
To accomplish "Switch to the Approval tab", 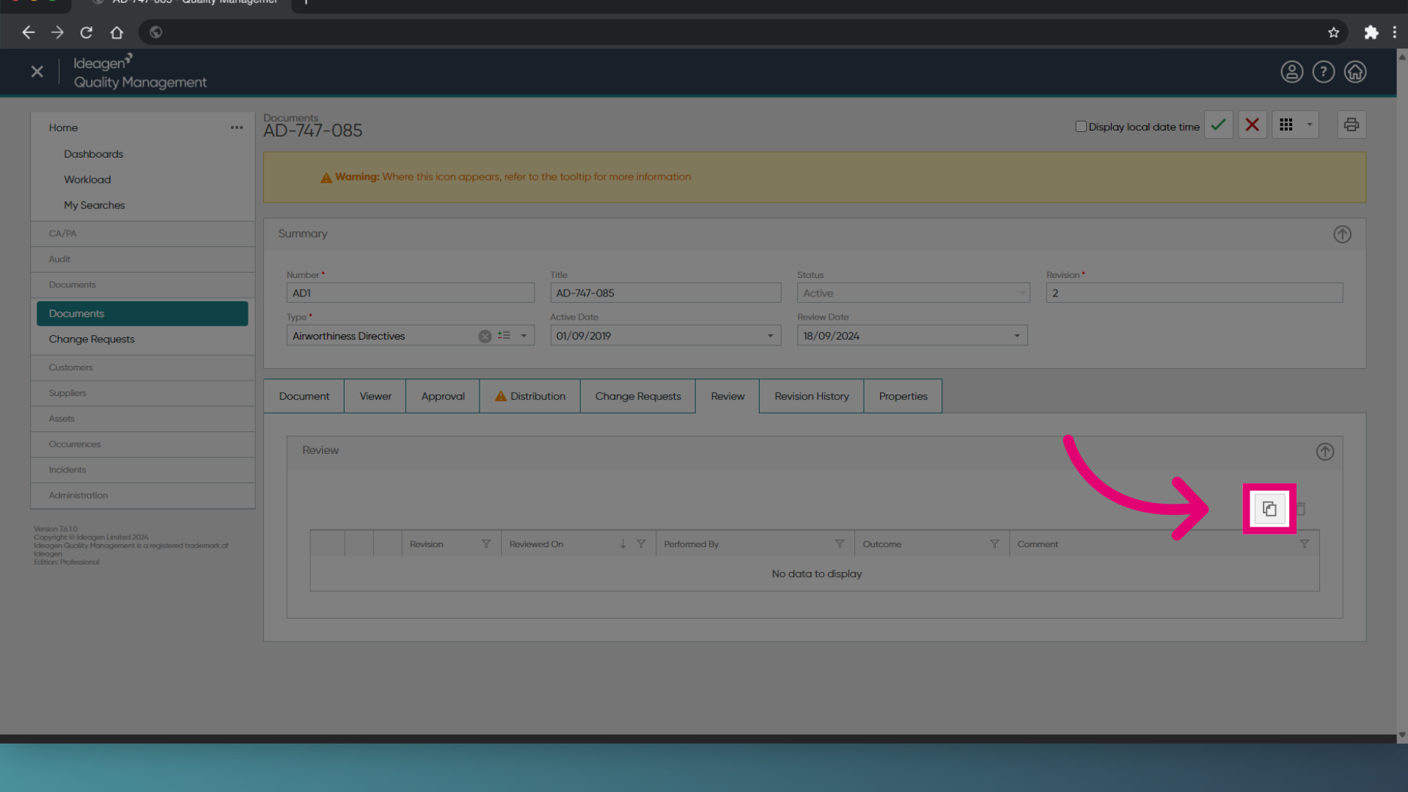I will click(442, 396).
